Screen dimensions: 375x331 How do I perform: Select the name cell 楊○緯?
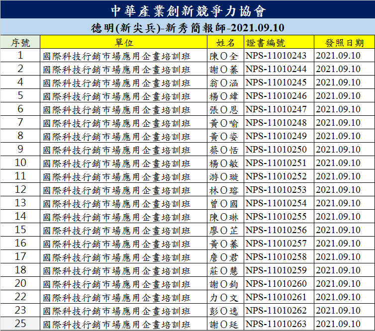tap(224, 96)
